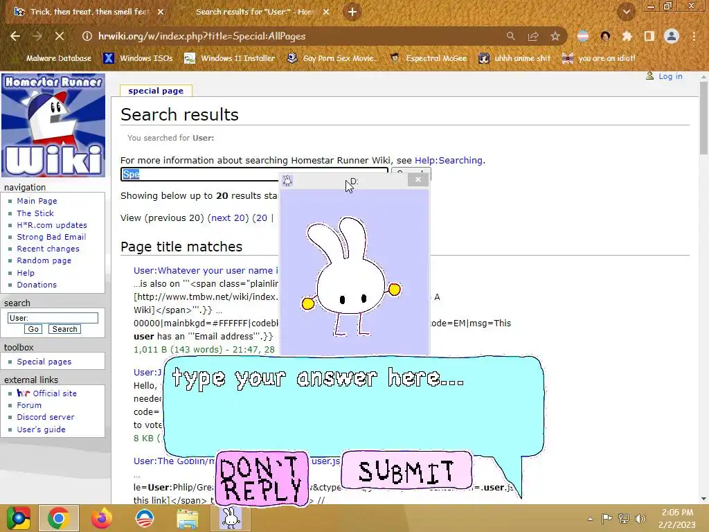Open Forum external link
Screen dimensions: 709x532
tap(29, 405)
